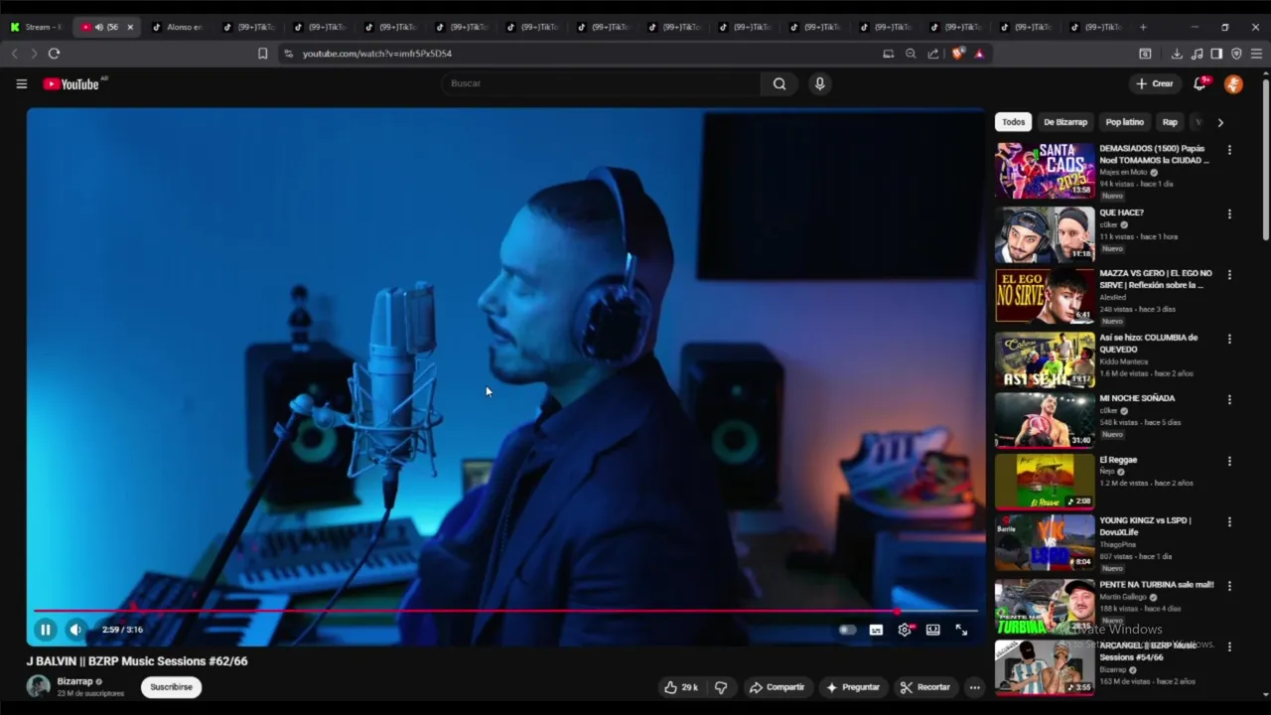Bookmark this page

pos(262,54)
